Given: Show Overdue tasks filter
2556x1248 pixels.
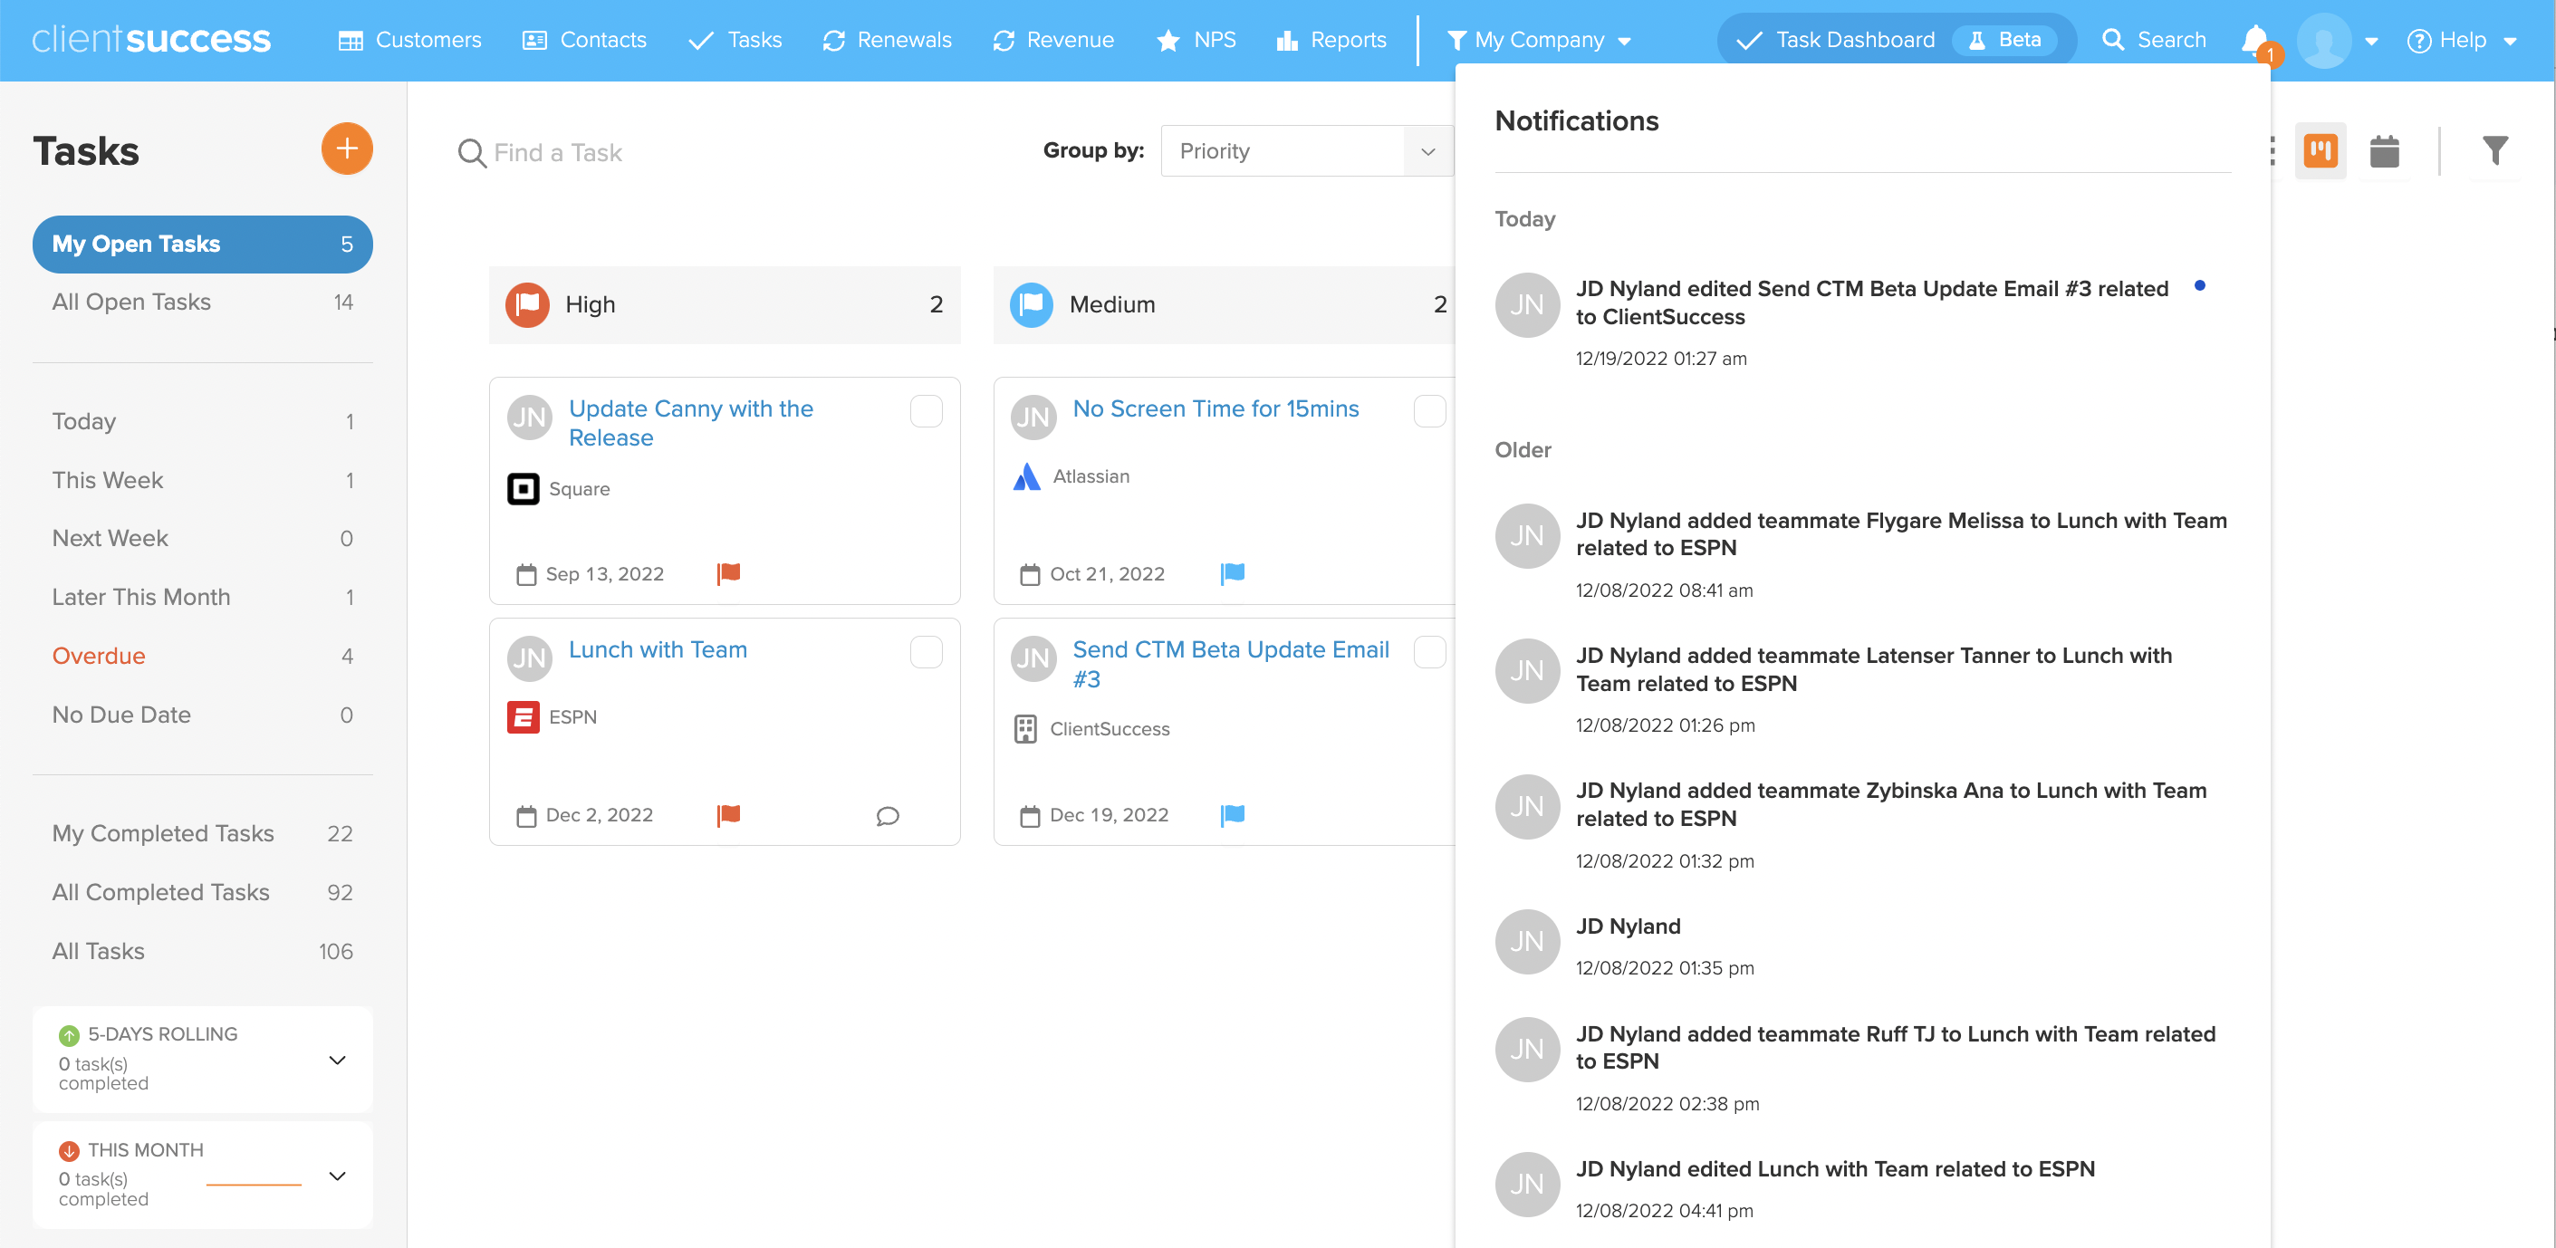Looking at the screenshot, I should coord(202,656).
